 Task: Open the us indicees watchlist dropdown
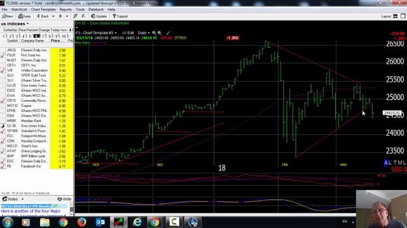click(x=15, y=24)
